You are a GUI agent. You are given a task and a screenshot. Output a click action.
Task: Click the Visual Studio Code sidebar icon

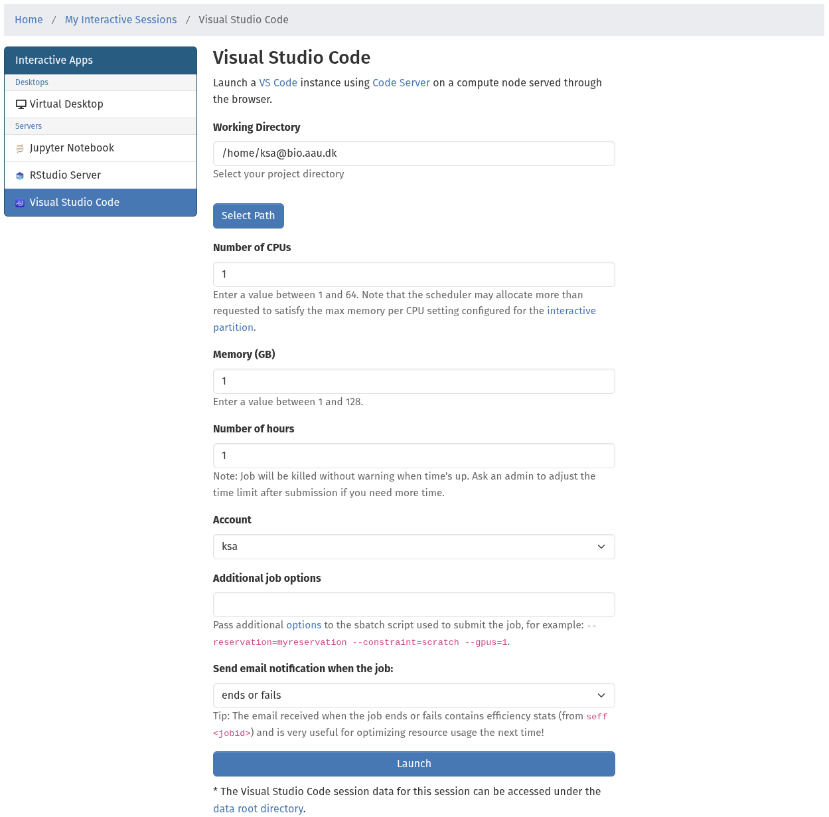[20, 203]
